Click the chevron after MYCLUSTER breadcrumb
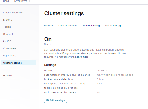 (x=30, y=1)
